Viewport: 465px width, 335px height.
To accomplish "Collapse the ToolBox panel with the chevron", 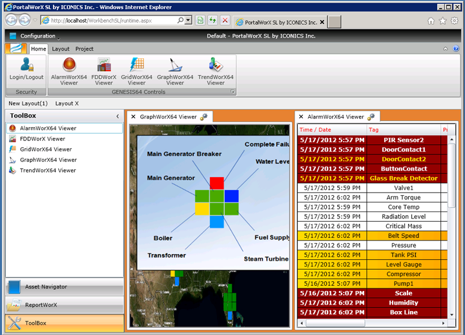I will pyautogui.click(x=118, y=116).
